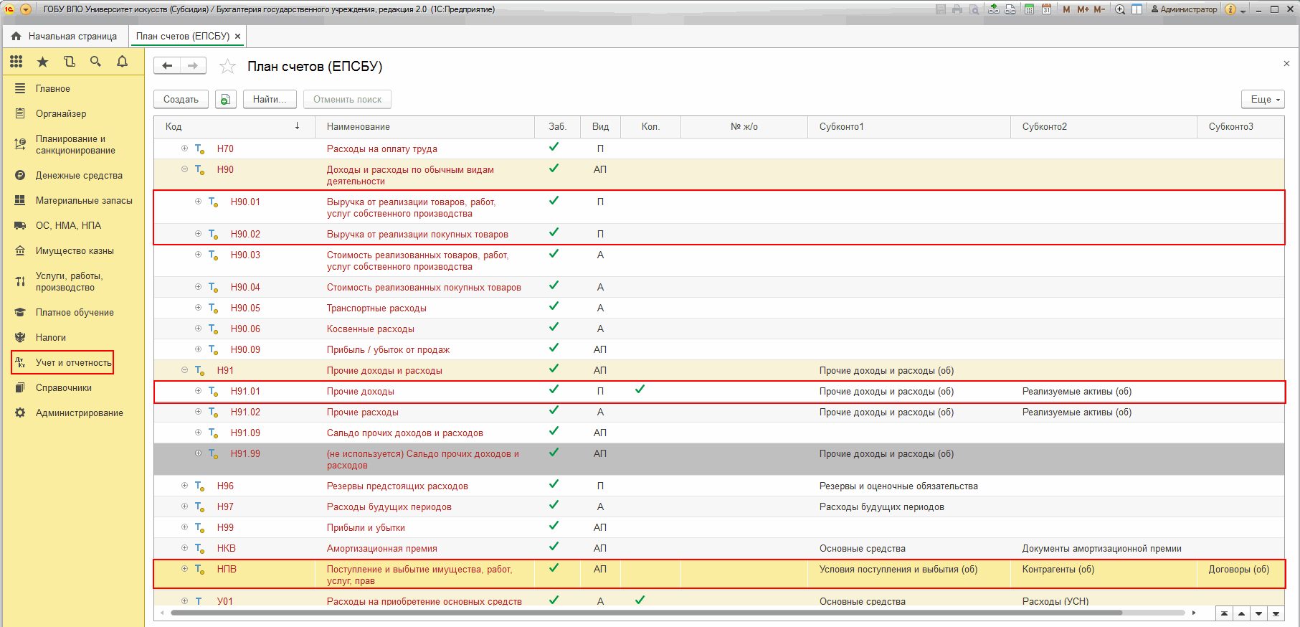The height and width of the screenshot is (627, 1300).
Task: Open the sections menu grid icon
Action: tap(16, 62)
